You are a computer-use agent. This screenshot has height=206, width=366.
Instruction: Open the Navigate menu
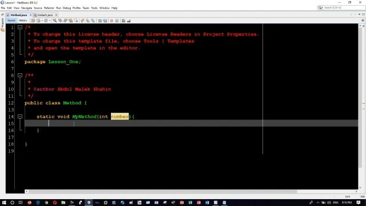click(x=27, y=8)
